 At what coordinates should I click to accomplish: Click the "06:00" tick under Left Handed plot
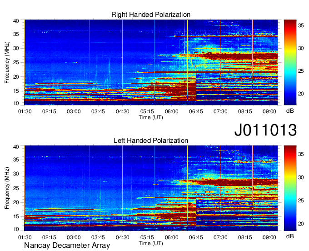click(171, 237)
